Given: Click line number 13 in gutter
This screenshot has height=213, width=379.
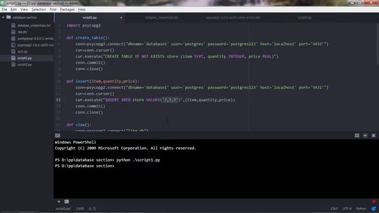Looking at the screenshot, I should pyautogui.click(x=58, y=100).
